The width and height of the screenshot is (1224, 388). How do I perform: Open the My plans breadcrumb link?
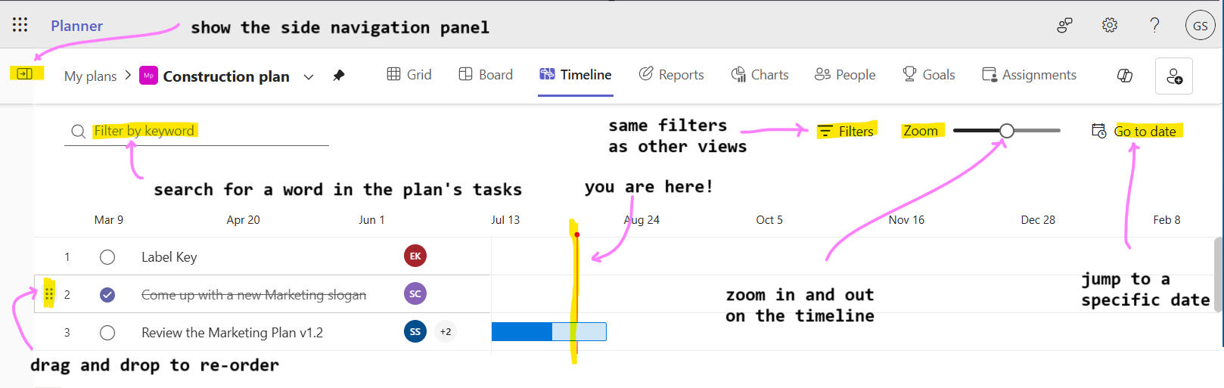90,76
